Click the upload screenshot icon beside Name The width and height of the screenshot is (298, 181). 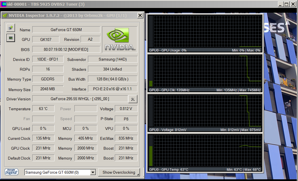pos(11,28)
